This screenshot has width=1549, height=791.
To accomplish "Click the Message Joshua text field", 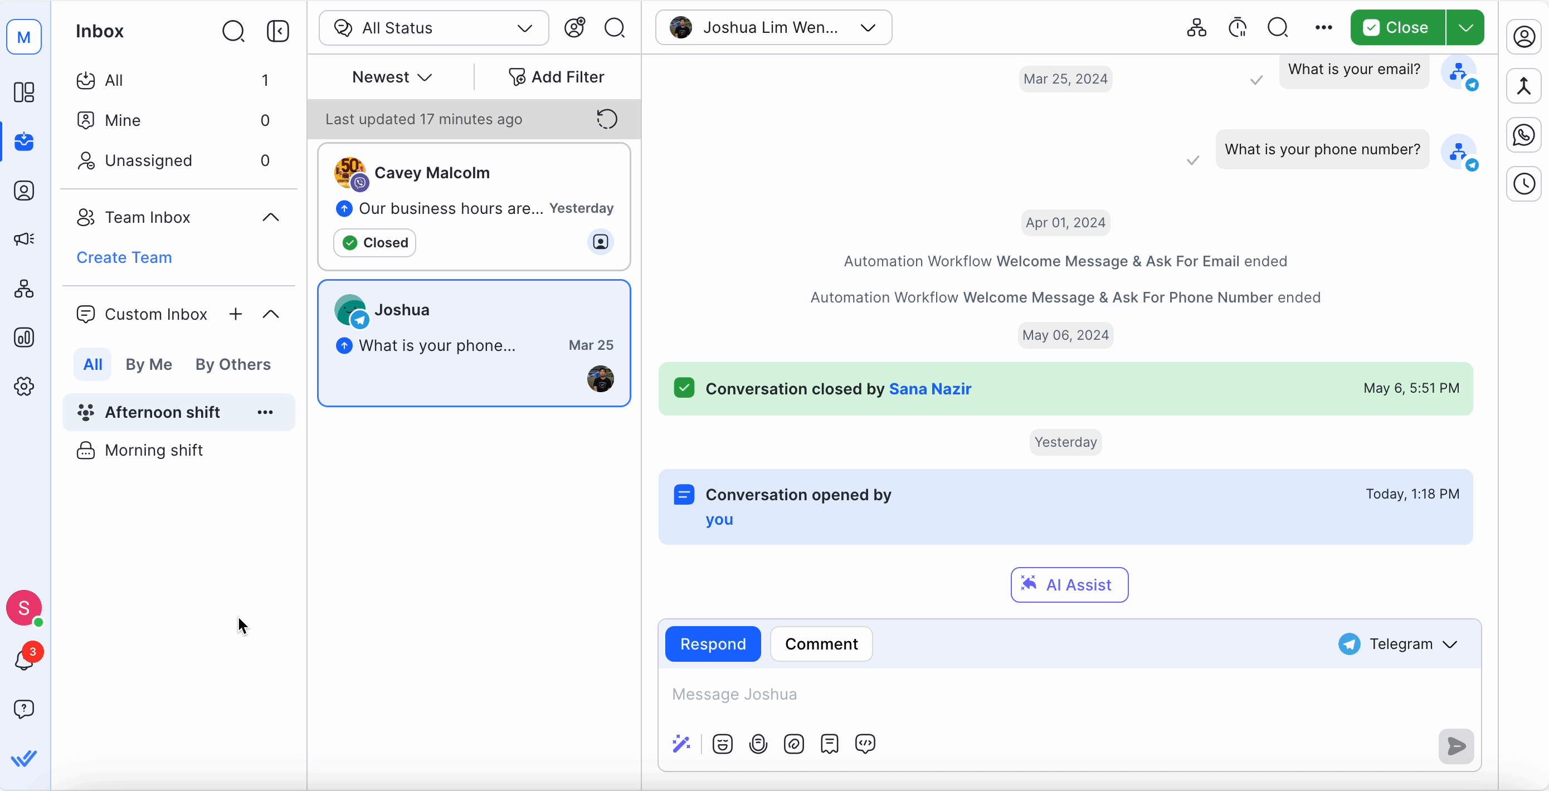I will tap(1022, 694).
